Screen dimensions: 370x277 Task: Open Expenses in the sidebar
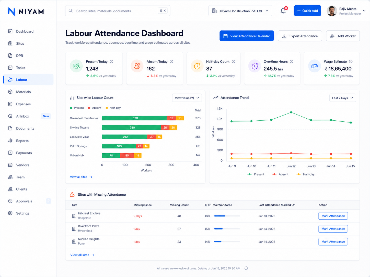coord(28,104)
